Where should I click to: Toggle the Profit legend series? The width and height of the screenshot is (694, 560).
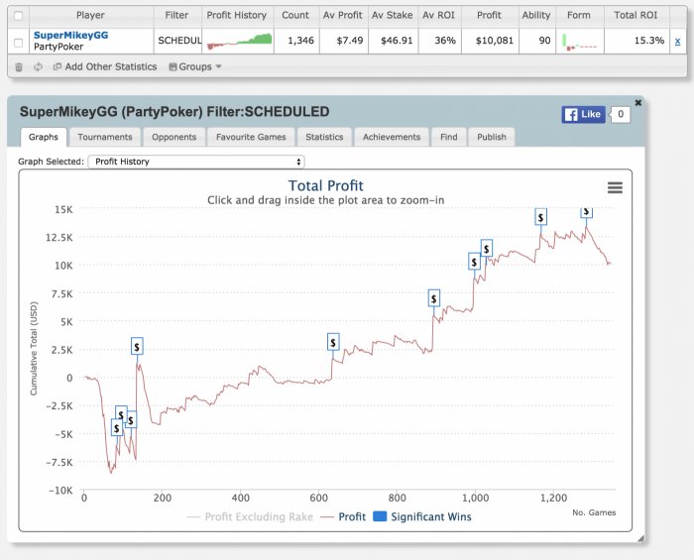point(343,516)
